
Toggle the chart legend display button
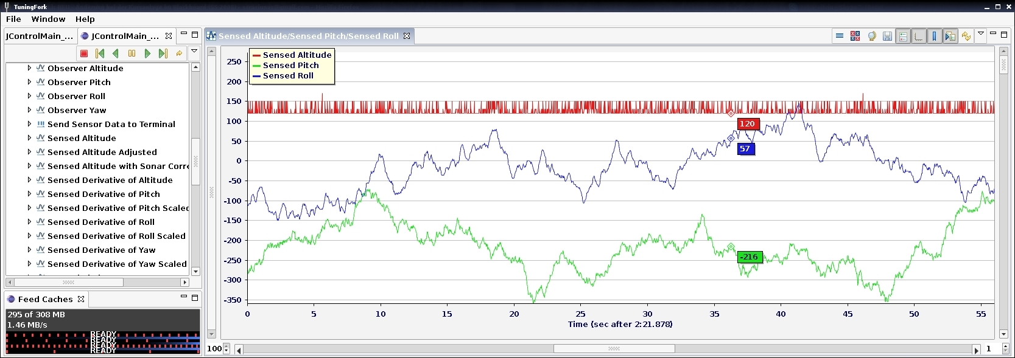(x=903, y=36)
